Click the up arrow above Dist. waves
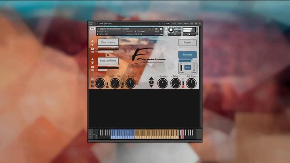This screenshot has width=290, height=163. point(92,41)
